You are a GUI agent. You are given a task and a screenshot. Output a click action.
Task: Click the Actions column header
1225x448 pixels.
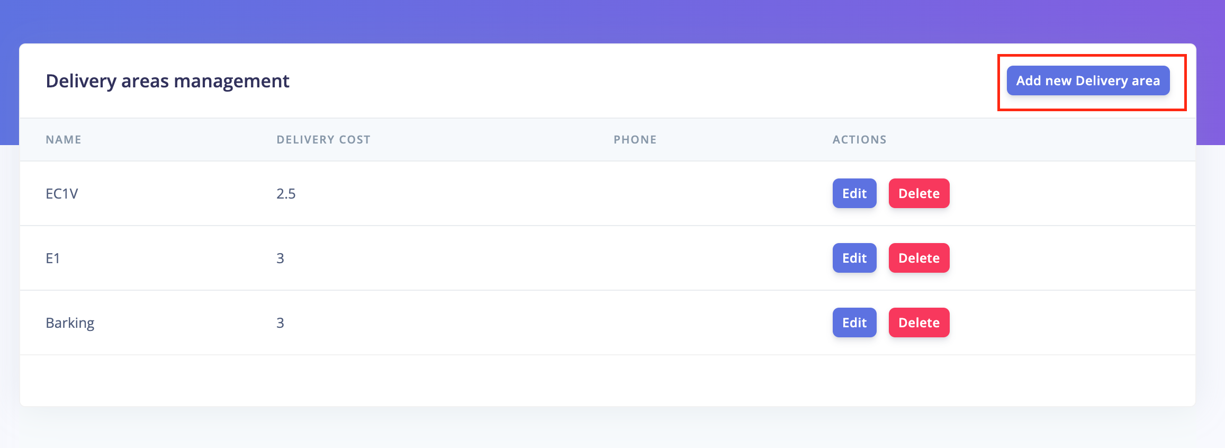click(x=860, y=140)
